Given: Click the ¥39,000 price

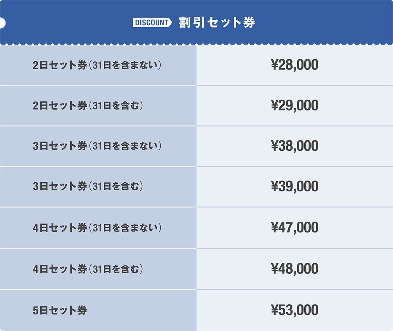Looking at the screenshot, I should click(x=294, y=187).
